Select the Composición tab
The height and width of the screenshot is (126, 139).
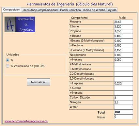pyautogui.click(x=12, y=10)
